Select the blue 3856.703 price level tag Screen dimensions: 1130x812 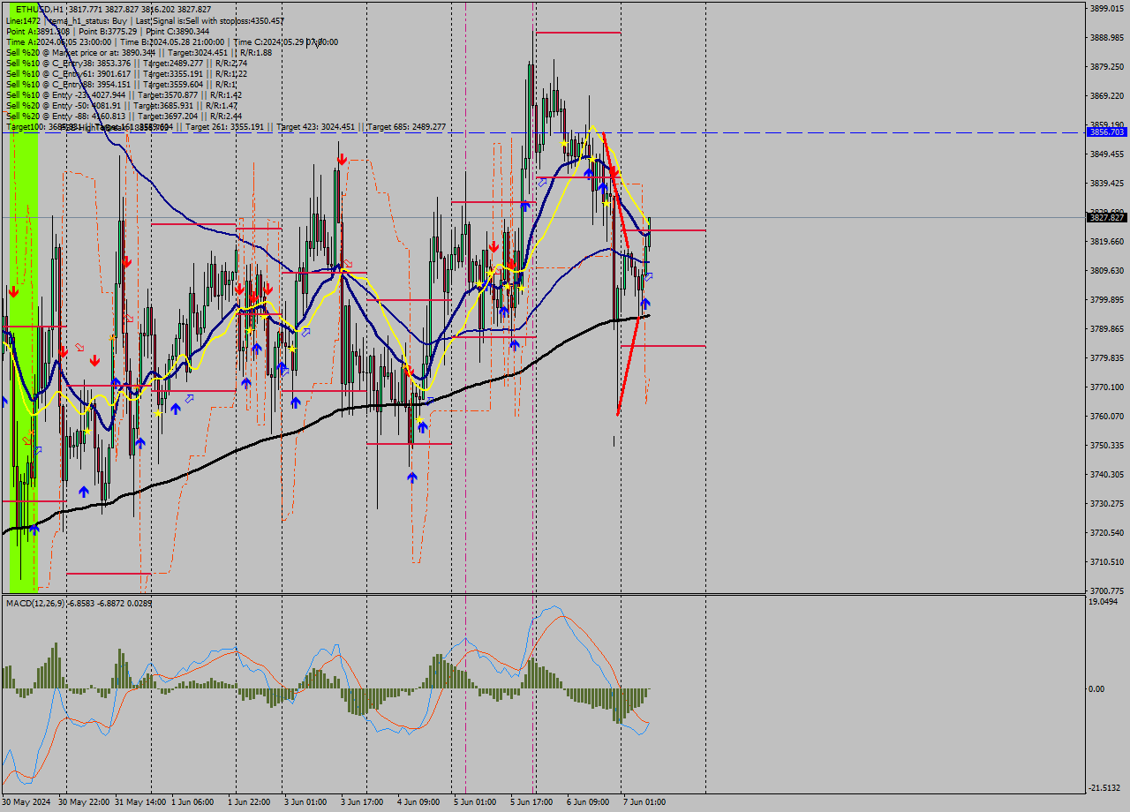tap(1106, 132)
